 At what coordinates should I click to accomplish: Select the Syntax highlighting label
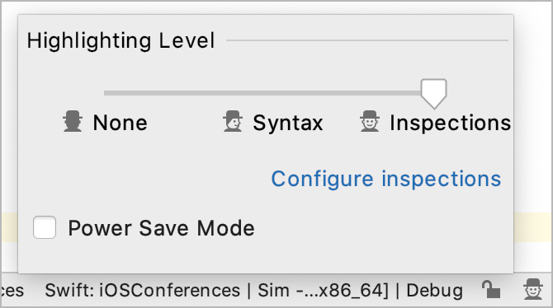(x=288, y=123)
